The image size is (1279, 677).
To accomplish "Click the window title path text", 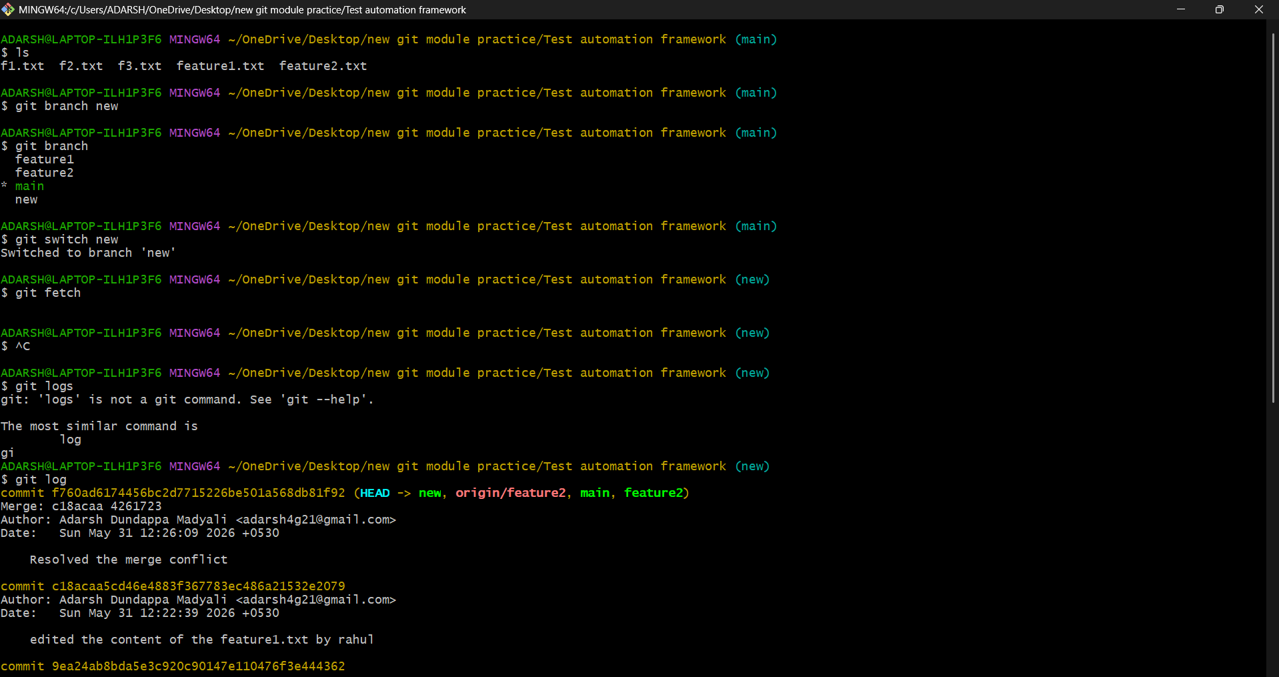I will [242, 10].
